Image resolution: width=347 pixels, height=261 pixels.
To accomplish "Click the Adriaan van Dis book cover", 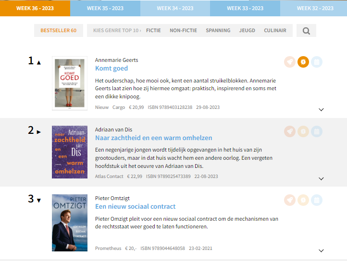I will (70, 152).
